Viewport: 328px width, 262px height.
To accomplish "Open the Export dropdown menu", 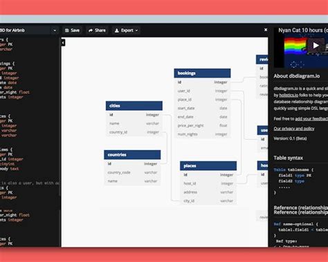I will click(x=126, y=30).
